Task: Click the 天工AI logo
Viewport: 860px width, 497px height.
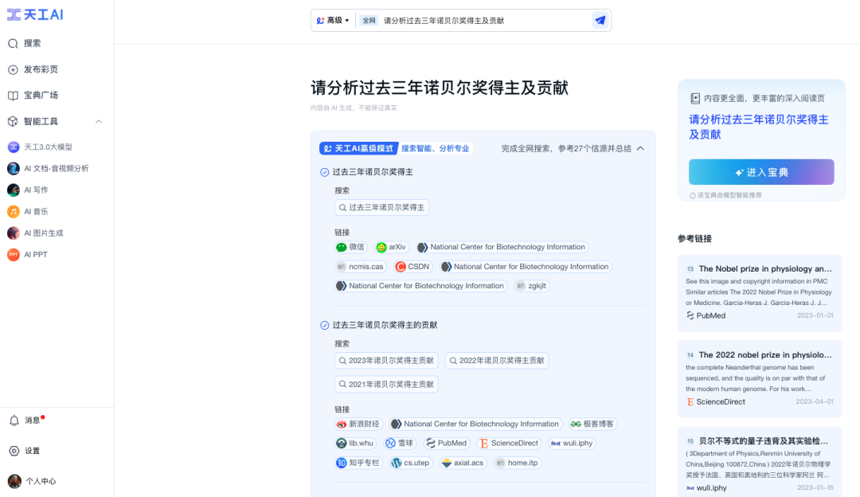Action: 34,14
